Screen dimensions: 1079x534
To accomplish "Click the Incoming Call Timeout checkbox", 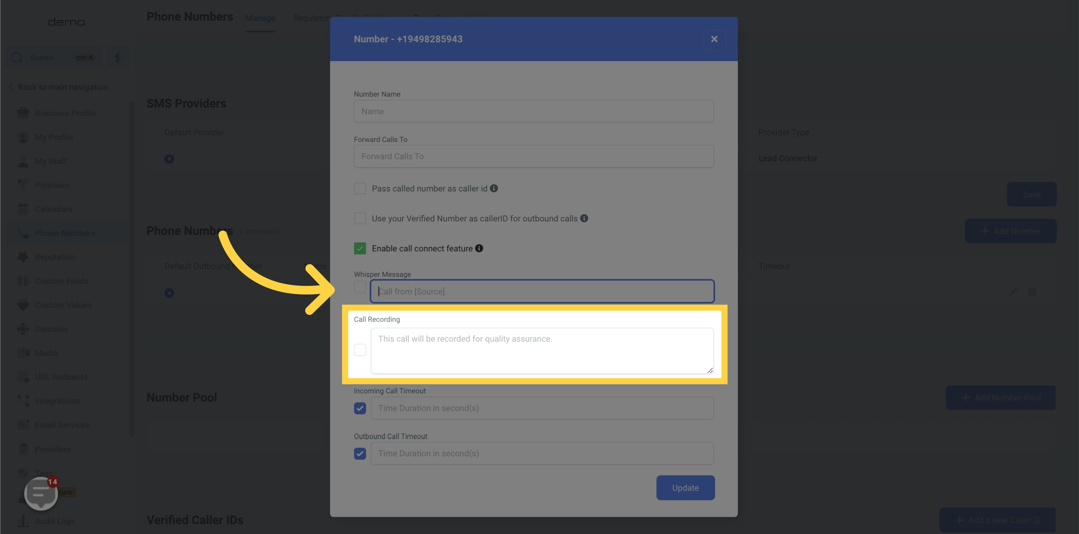I will tap(360, 408).
